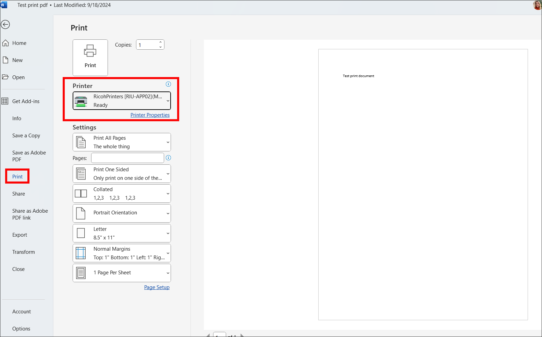The width and height of the screenshot is (542, 337).
Task: Click the New document icon
Action: [5, 60]
